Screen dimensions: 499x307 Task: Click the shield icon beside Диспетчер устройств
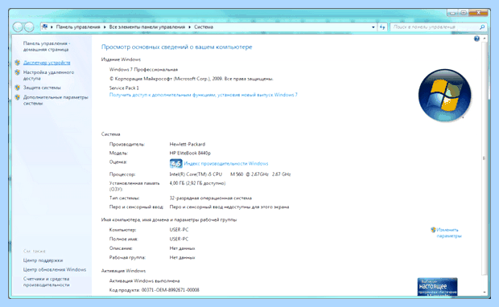pos(18,63)
